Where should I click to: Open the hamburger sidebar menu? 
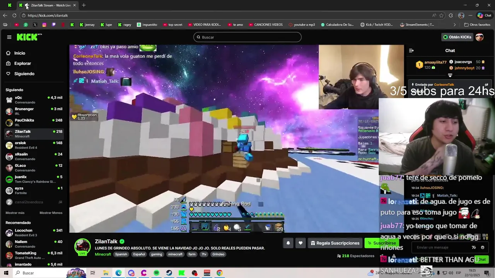tap(9, 37)
